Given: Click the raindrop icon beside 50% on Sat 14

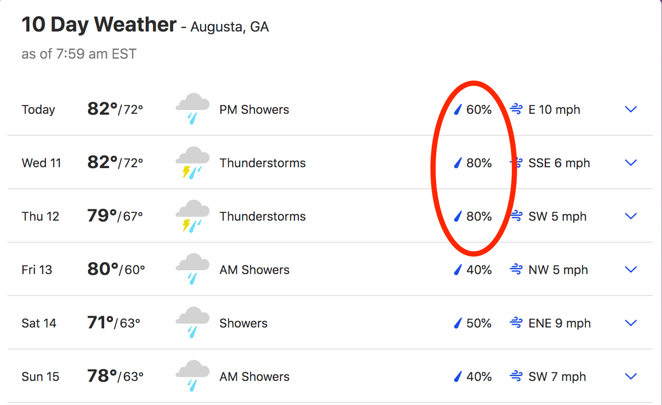Looking at the screenshot, I should click(458, 323).
